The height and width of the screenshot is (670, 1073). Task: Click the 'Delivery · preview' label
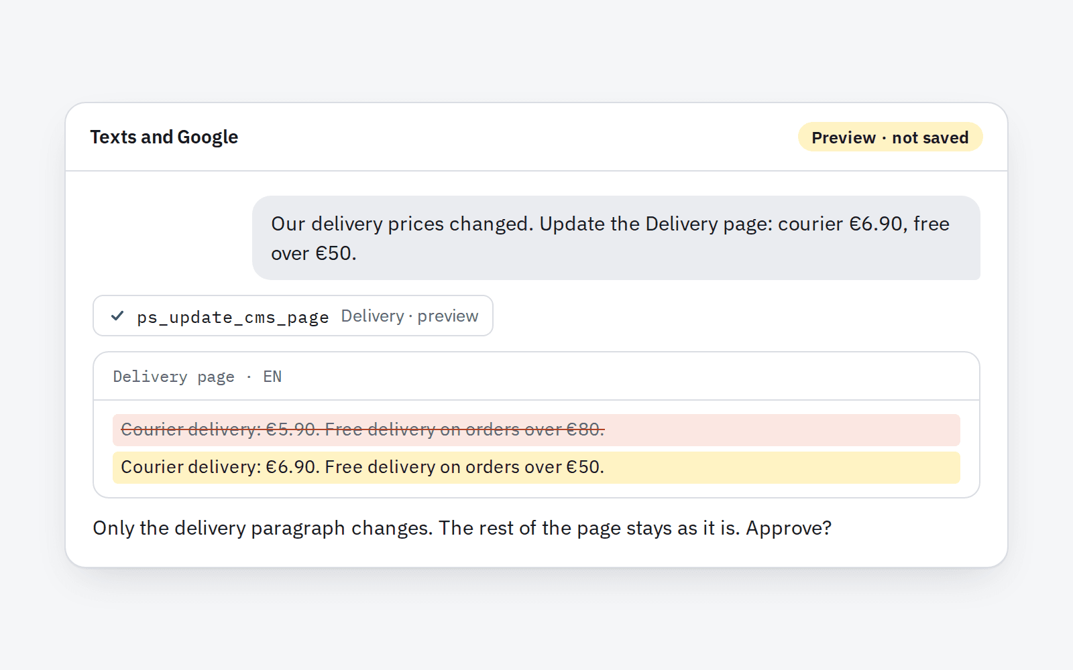(410, 316)
